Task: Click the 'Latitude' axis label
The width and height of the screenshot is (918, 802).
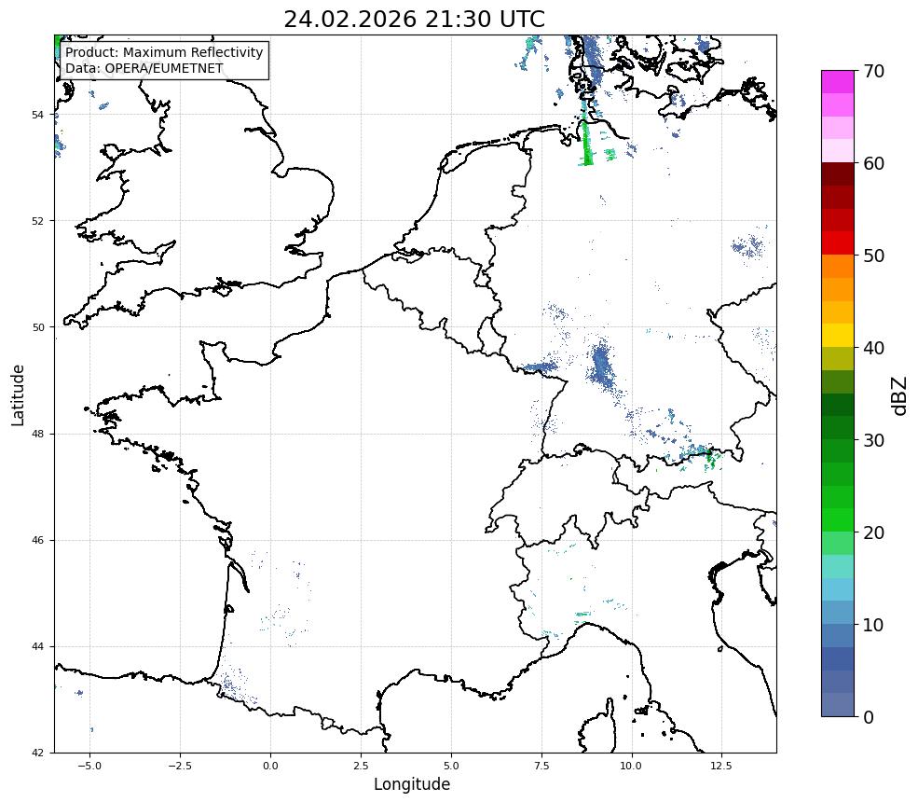Action: coord(18,394)
